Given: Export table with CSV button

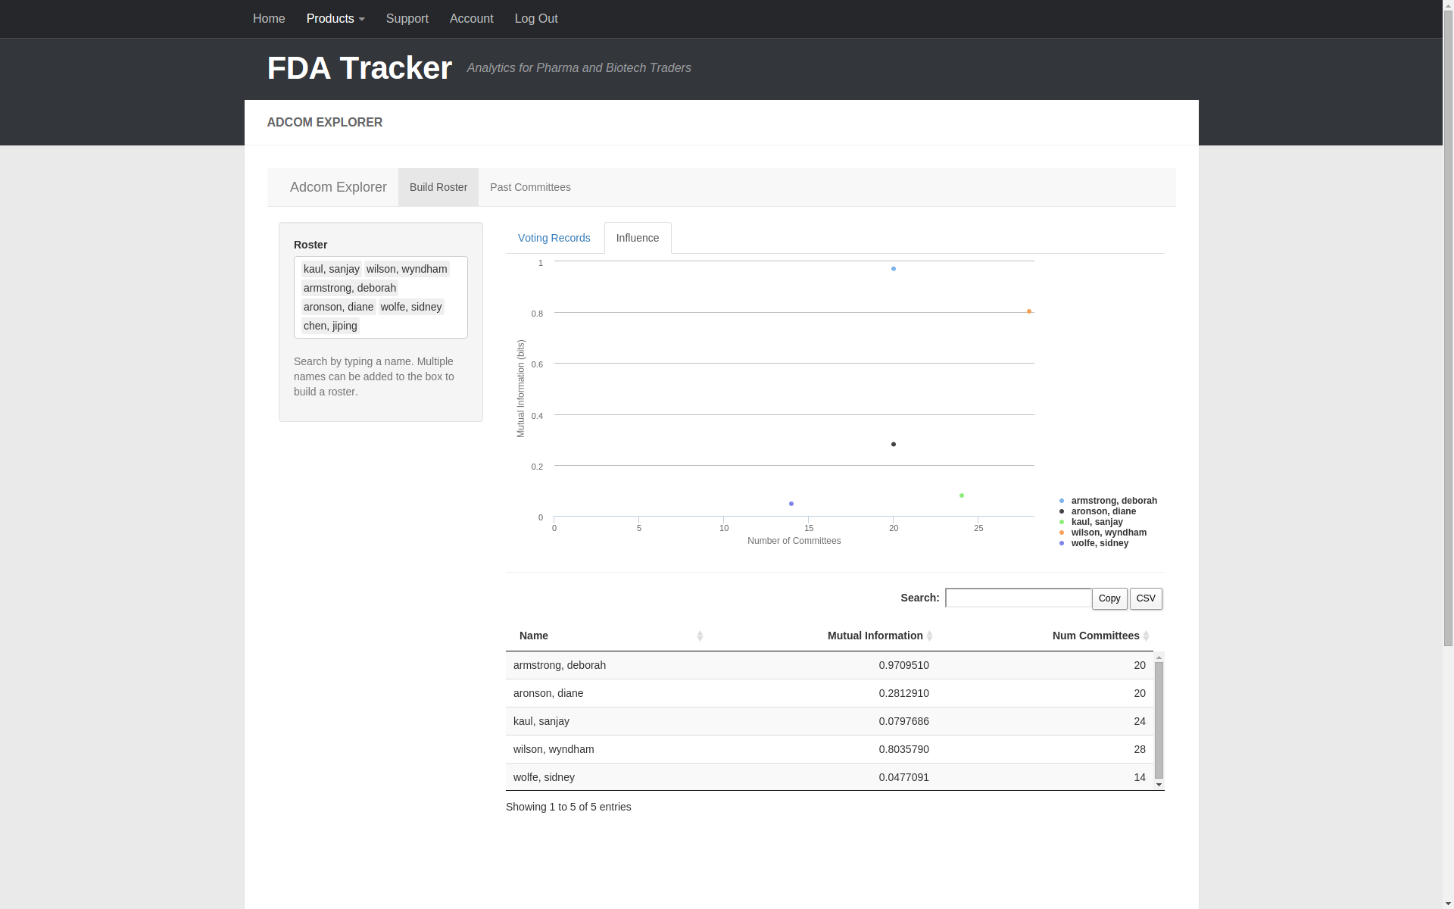Looking at the screenshot, I should click(1146, 598).
